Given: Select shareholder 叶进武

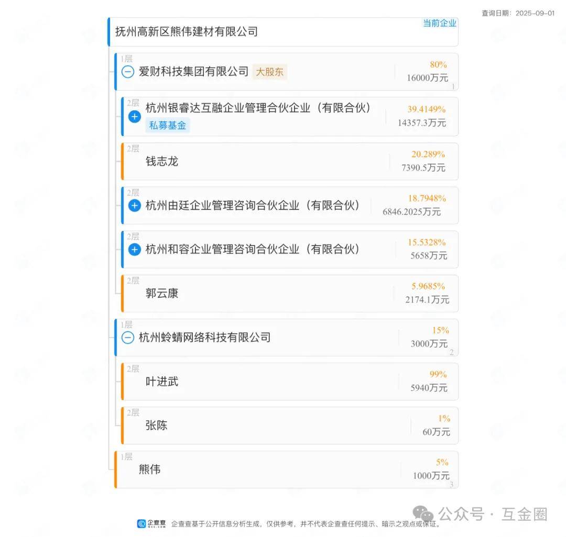Looking at the screenshot, I should tap(162, 382).
